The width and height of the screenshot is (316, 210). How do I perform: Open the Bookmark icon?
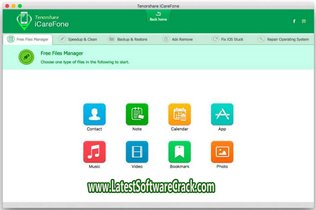click(x=180, y=152)
